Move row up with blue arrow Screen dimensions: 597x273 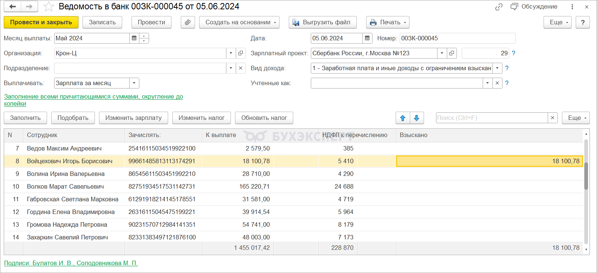(x=403, y=118)
